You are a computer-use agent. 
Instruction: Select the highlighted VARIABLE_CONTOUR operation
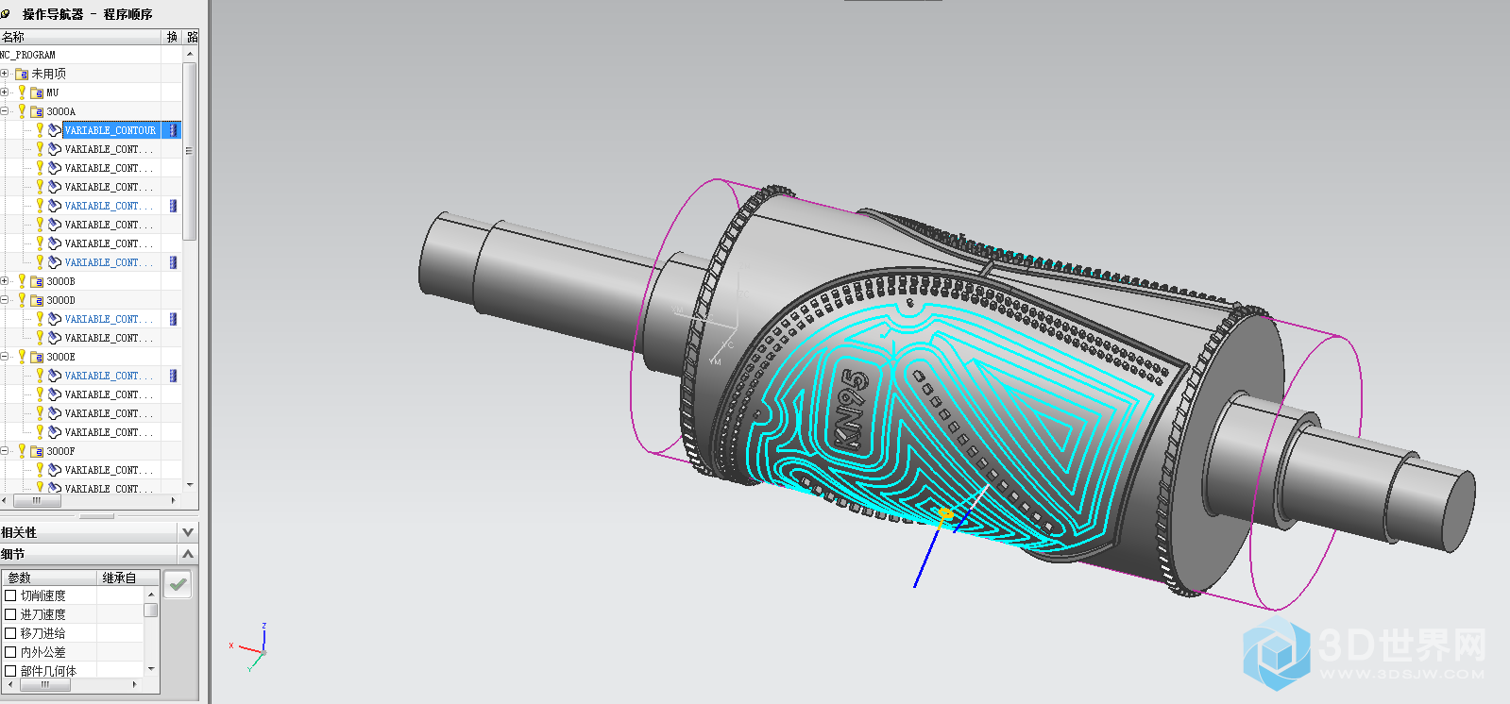[x=110, y=130]
